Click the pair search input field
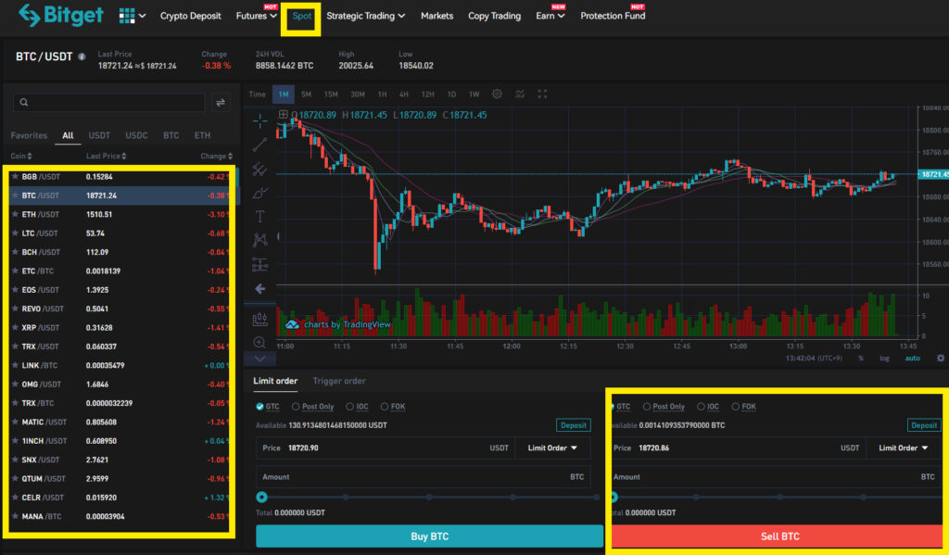Image resolution: width=949 pixels, height=555 pixels. pyautogui.click(x=109, y=102)
